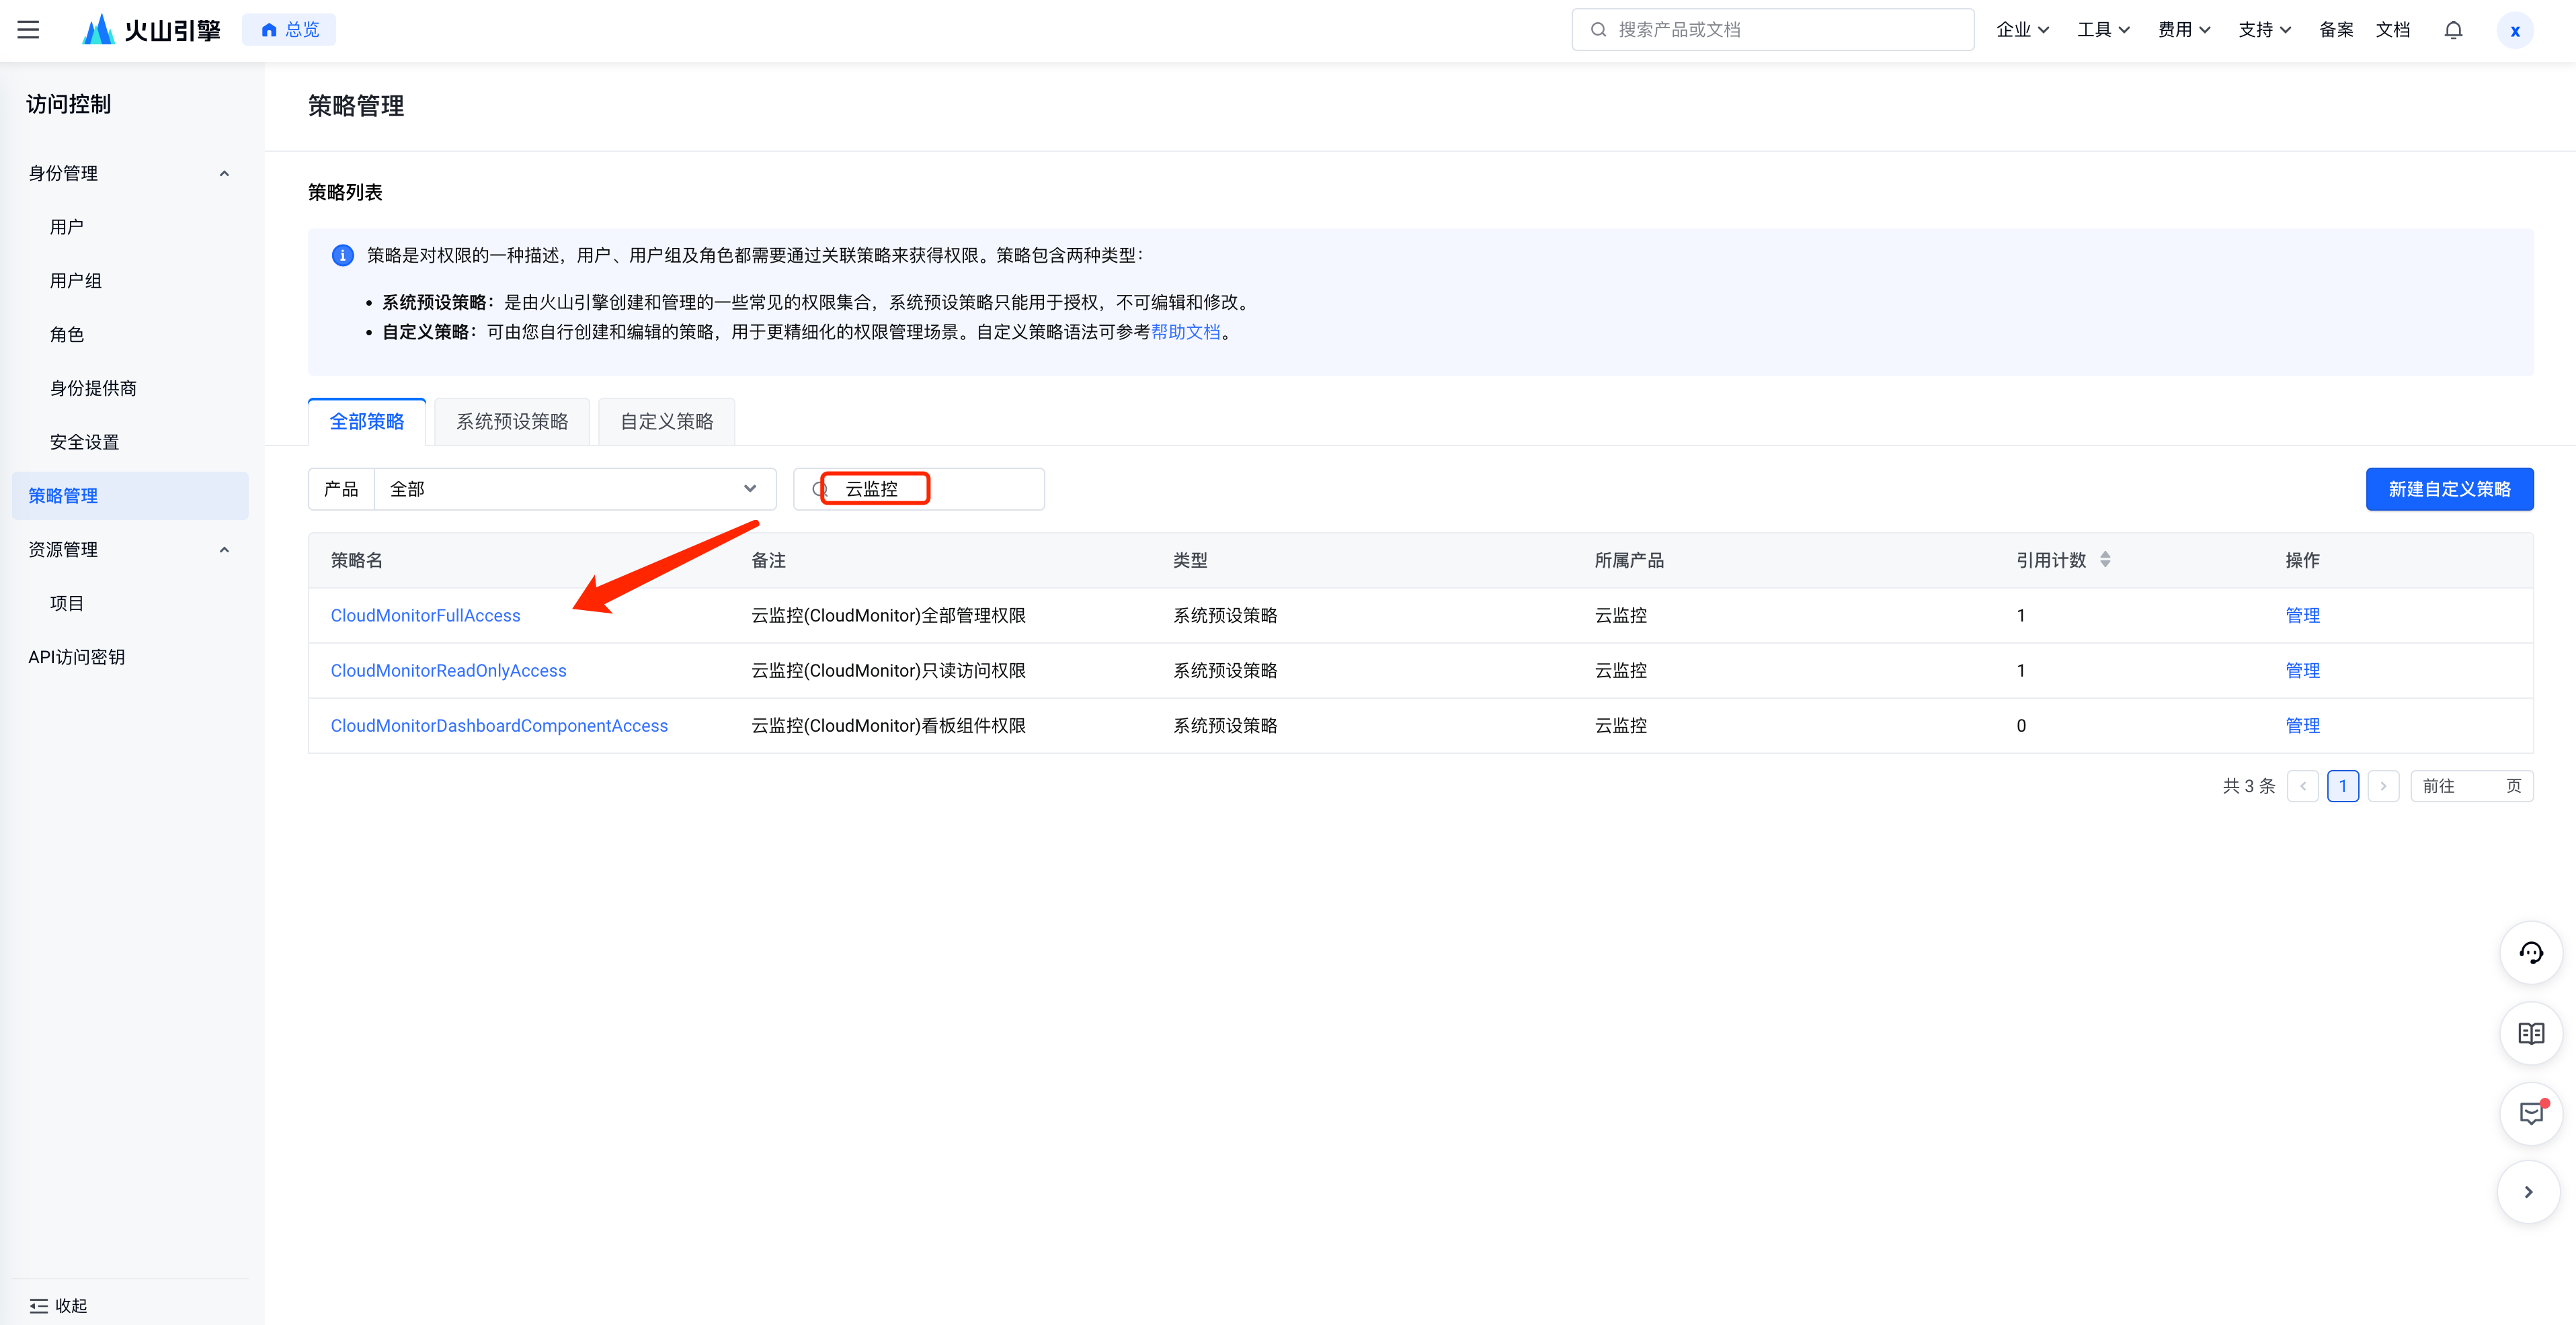Expand the 费用 dropdown menu
This screenshot has height=1325, width=2576.
(x=2184, y=30)
